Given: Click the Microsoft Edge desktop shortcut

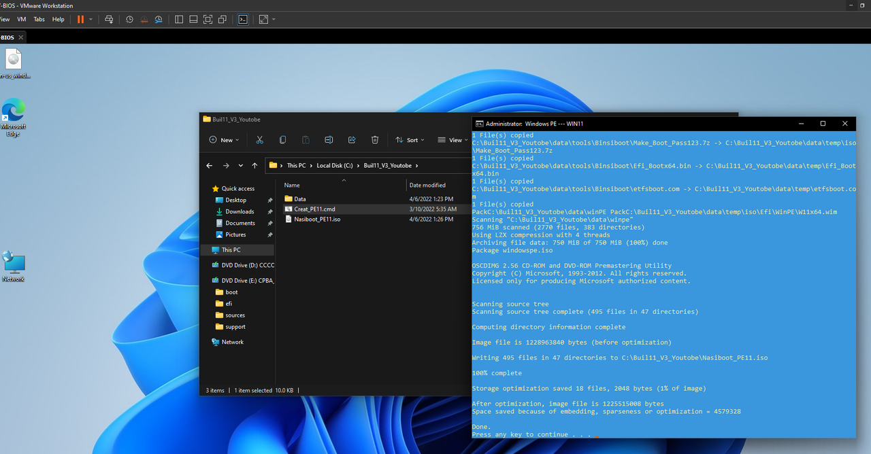Looking at the screenshot, I should [x=14, y=118].
